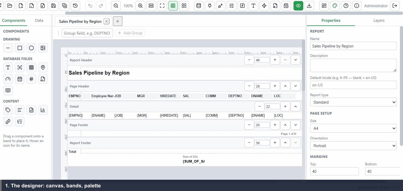Open a report with the folder icon

point(10,6)
